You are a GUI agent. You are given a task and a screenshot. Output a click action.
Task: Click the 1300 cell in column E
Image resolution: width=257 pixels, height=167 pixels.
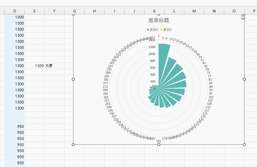(x=39, y=66)
